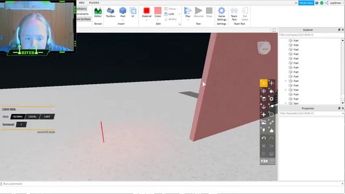Image resolution: width=345 pixels, height=194 pixels.
Task: Select the F3X Surface cube tool
Action: click(264, 99)
